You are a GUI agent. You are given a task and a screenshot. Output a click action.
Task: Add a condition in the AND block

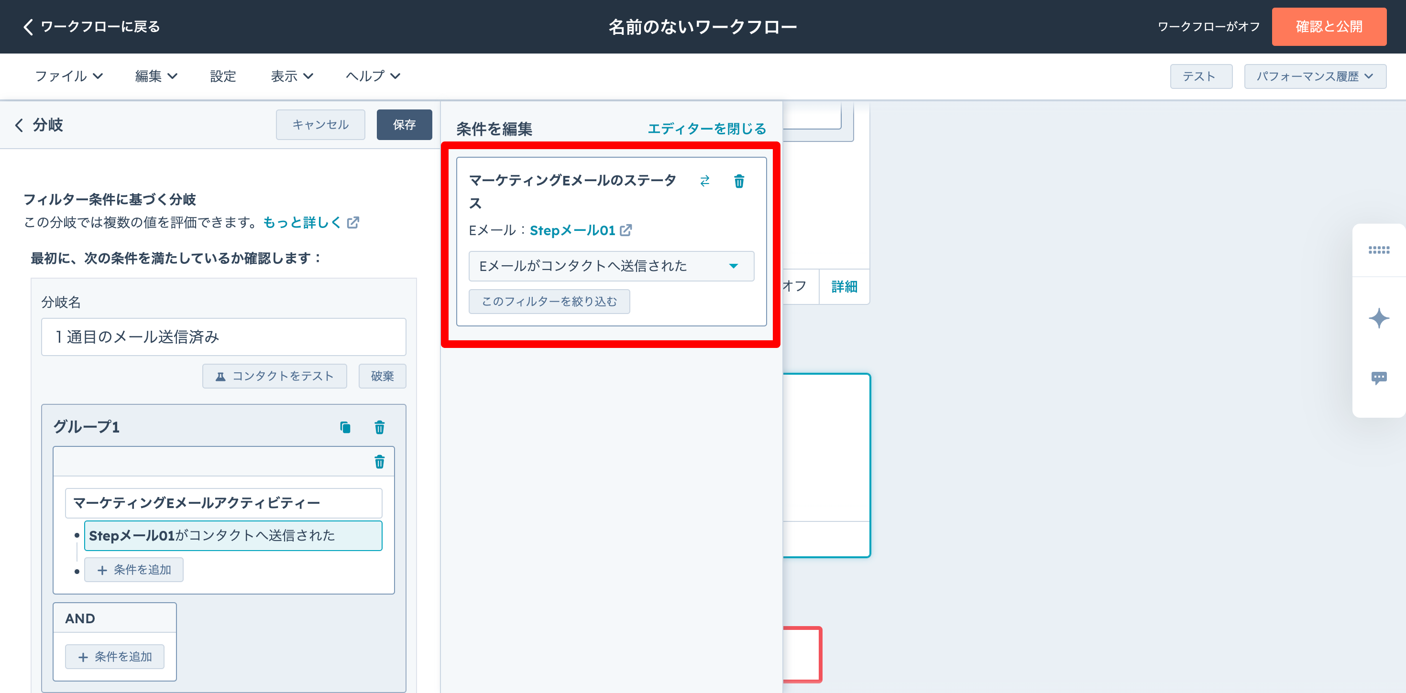[115, 657]
